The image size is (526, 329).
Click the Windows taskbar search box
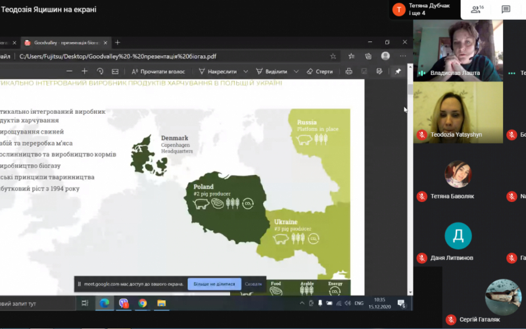point(37,303)
